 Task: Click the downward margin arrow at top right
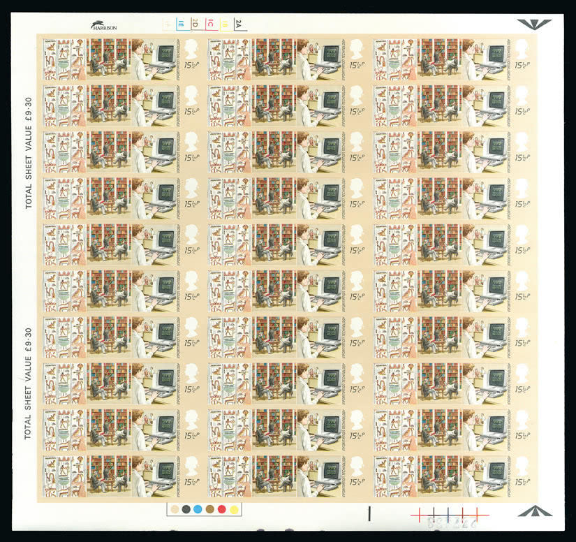pyautogui.click(x=534, y=24)
